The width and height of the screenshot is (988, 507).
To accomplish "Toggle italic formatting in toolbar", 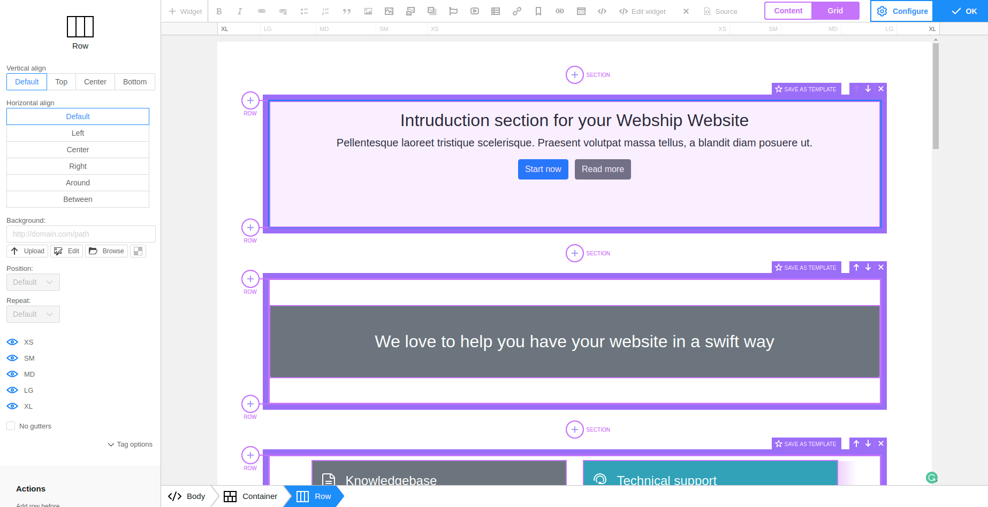I will coord(240,11).
